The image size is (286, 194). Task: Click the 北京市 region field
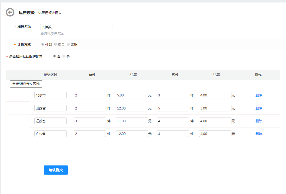pos(50,95)
